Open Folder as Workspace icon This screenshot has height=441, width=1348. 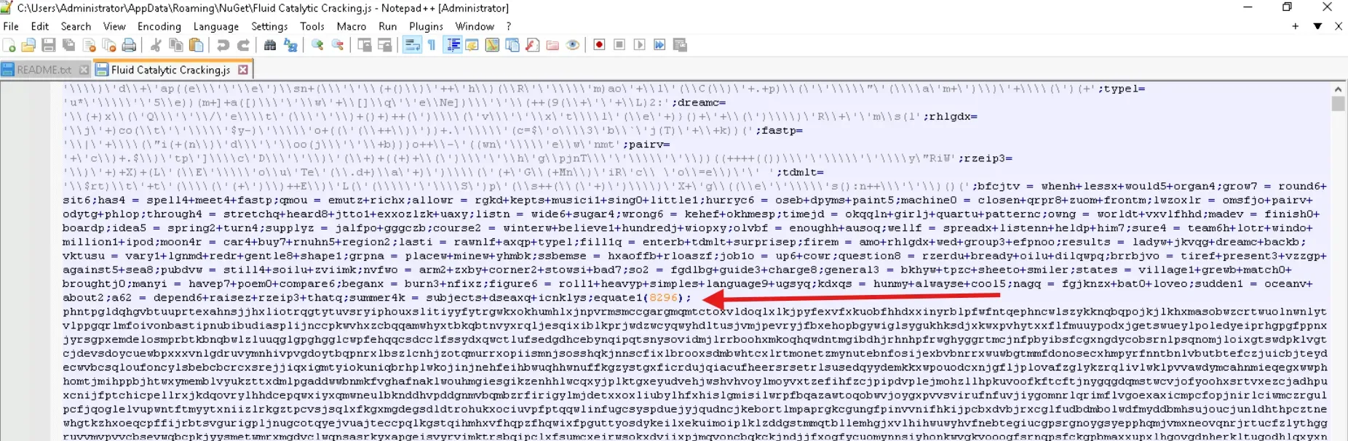[x=552, y=45]
